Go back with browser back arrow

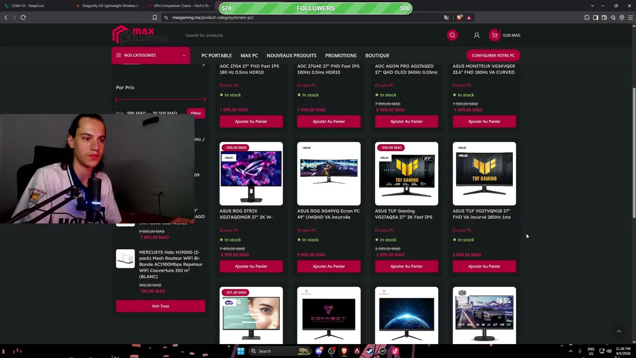click(6, 17)
